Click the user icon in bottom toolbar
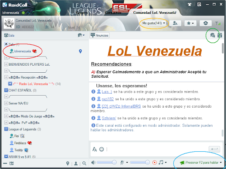This screenshot has height=169, width=226. (76, 163)
